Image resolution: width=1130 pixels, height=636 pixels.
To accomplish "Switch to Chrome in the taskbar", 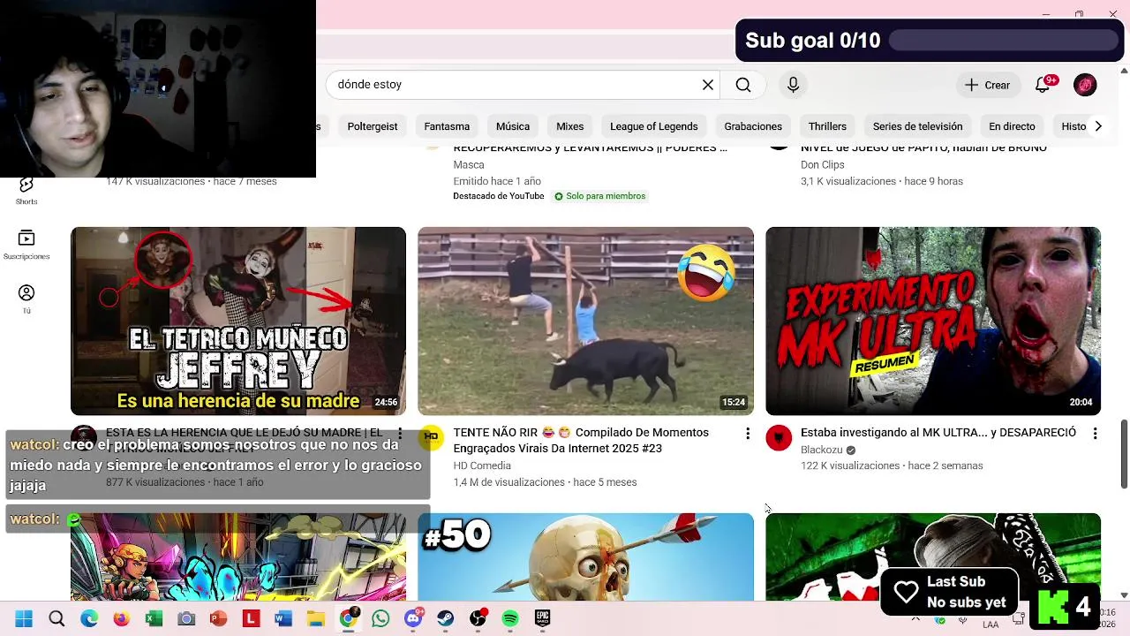I will point(348,619).
